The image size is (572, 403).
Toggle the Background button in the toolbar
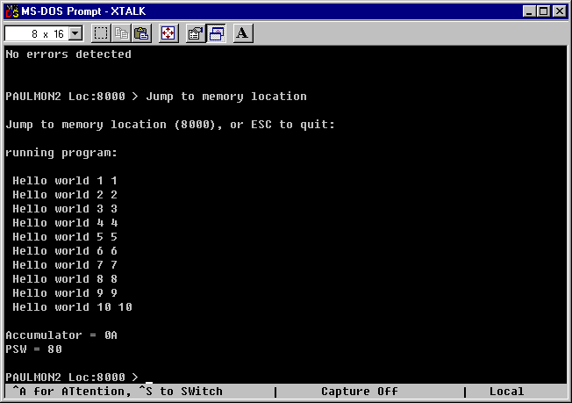coord(216,33)
